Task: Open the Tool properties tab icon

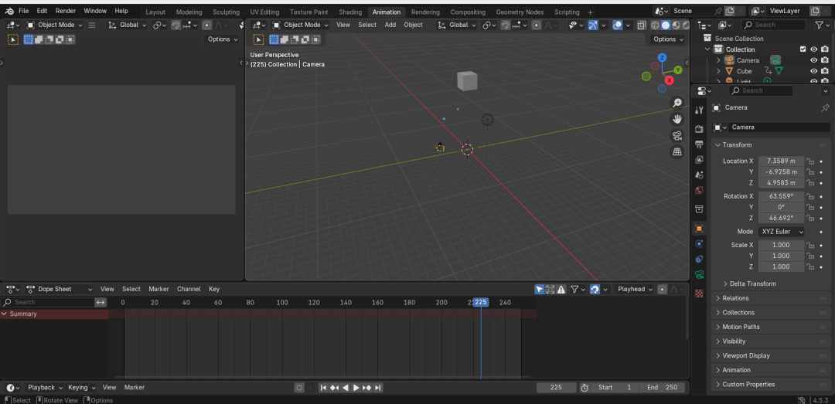Action: pyautogui.click(x=699, y=110)
